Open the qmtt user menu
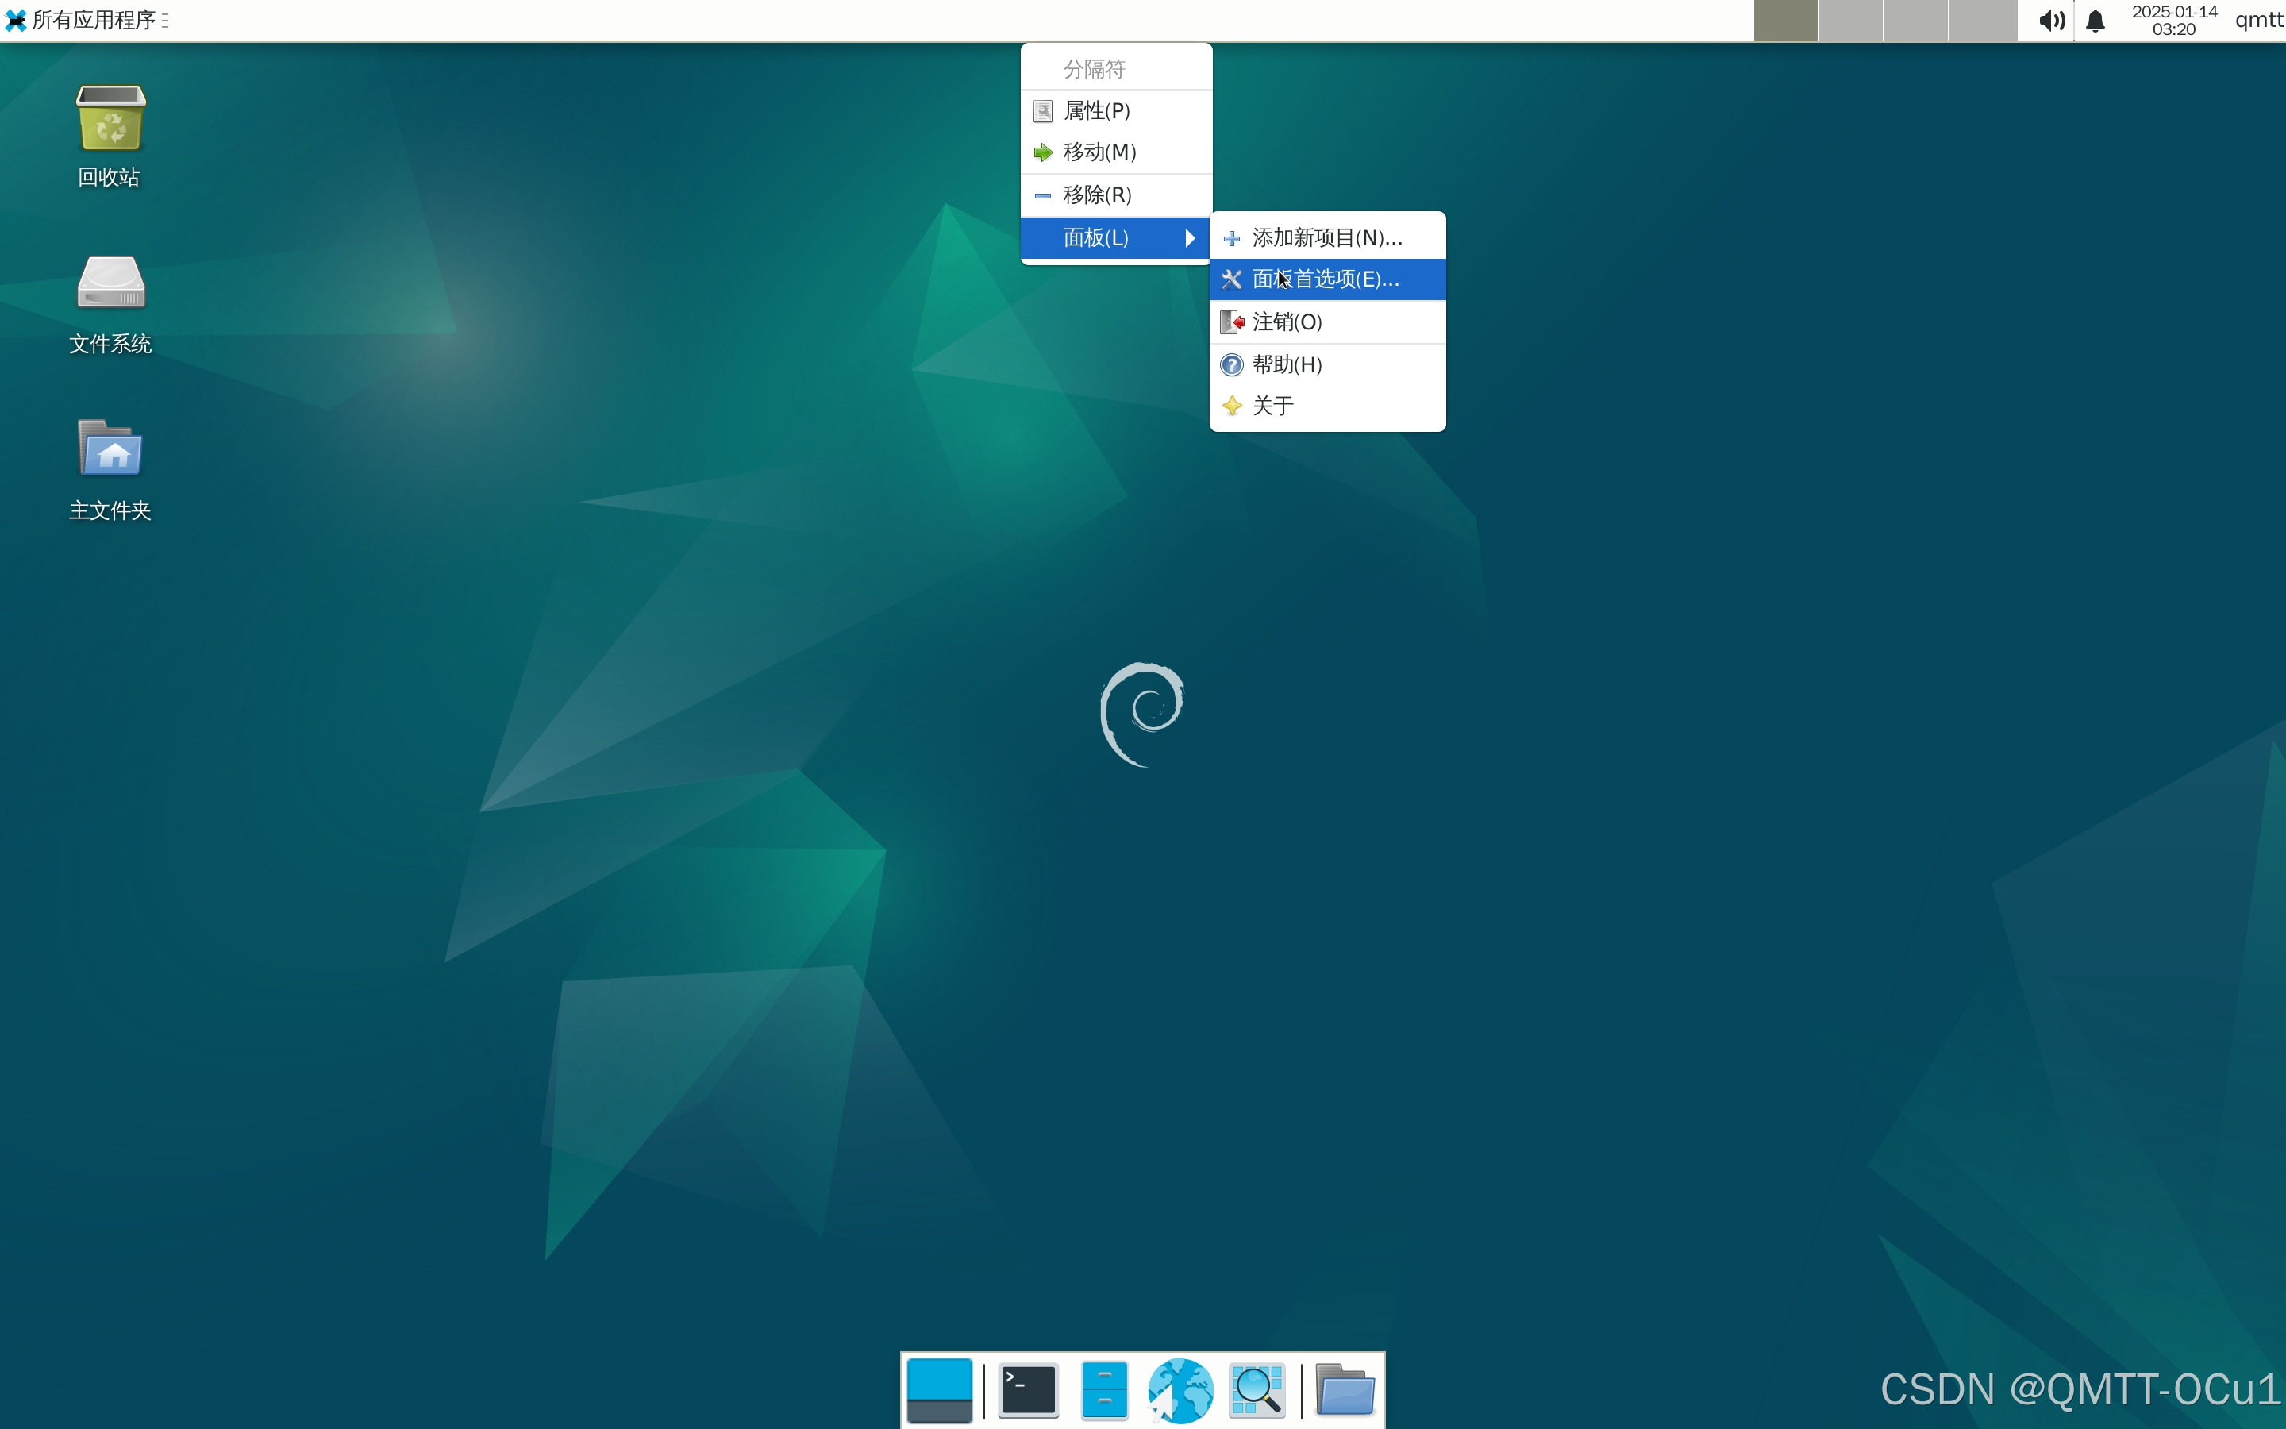The image size is (2286, 1429). click(x=2258, y=21)
